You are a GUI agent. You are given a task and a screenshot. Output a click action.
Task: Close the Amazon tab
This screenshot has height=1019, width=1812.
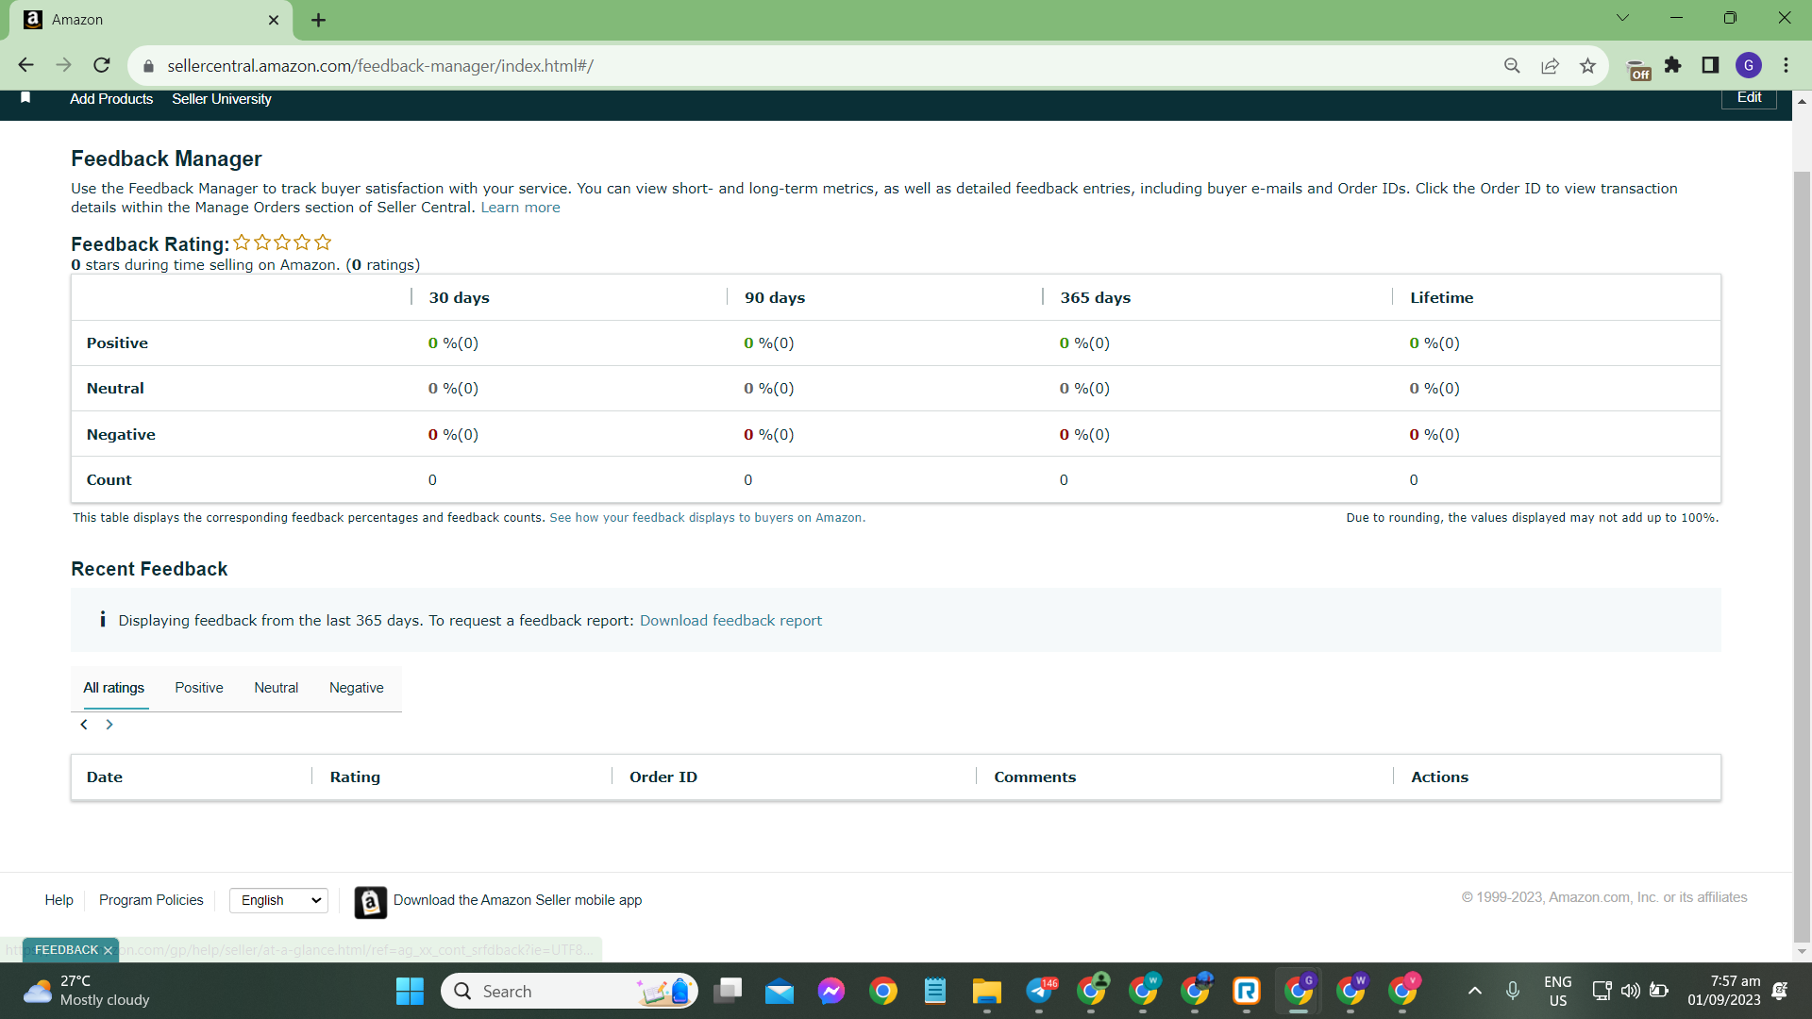274,20
